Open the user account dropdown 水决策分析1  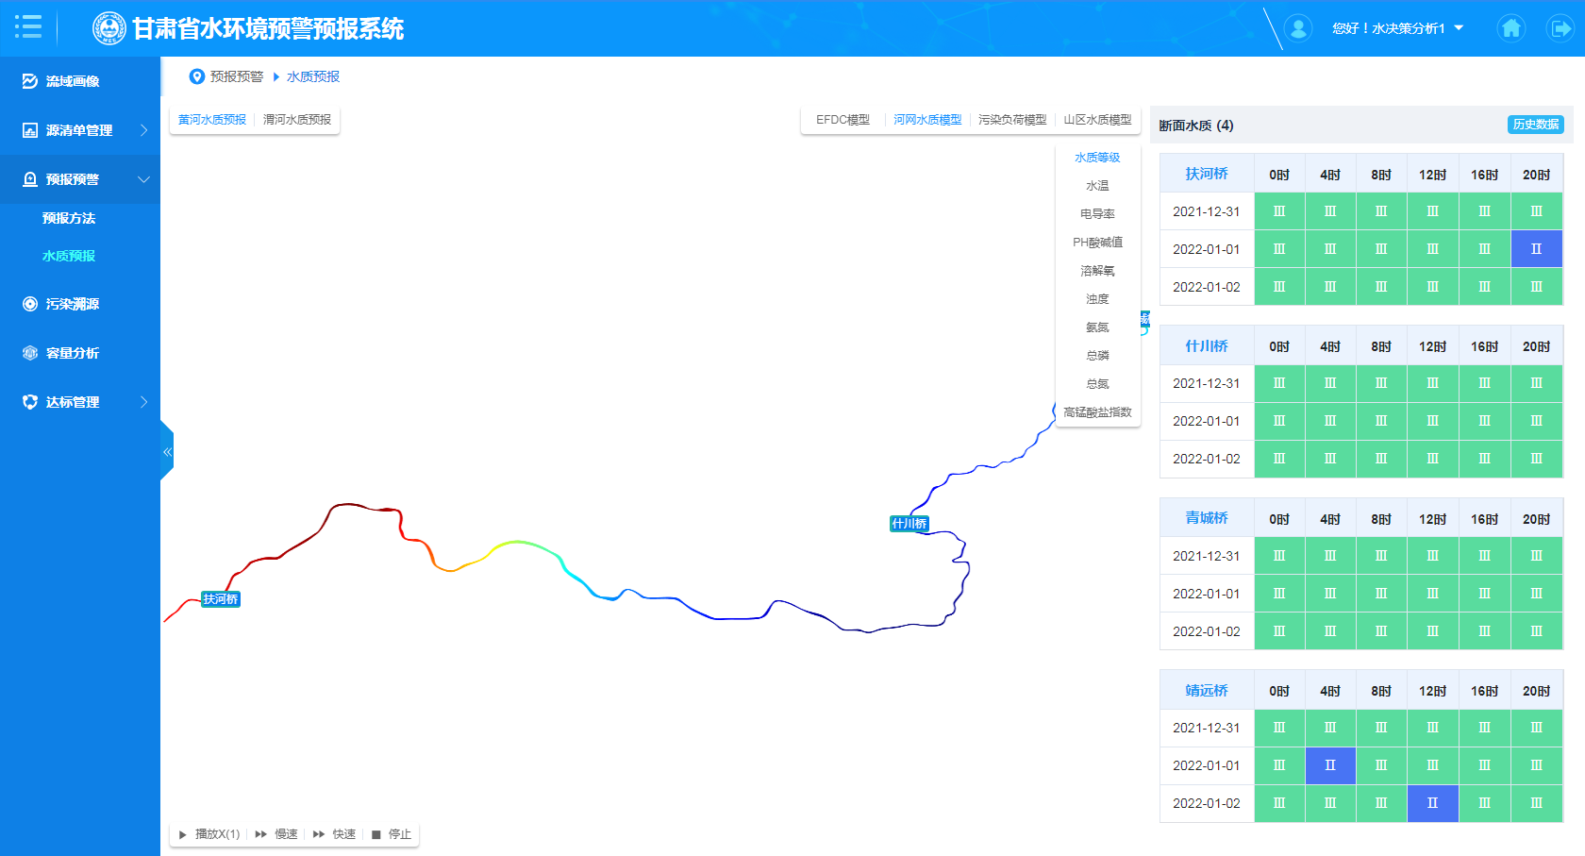1397,28
